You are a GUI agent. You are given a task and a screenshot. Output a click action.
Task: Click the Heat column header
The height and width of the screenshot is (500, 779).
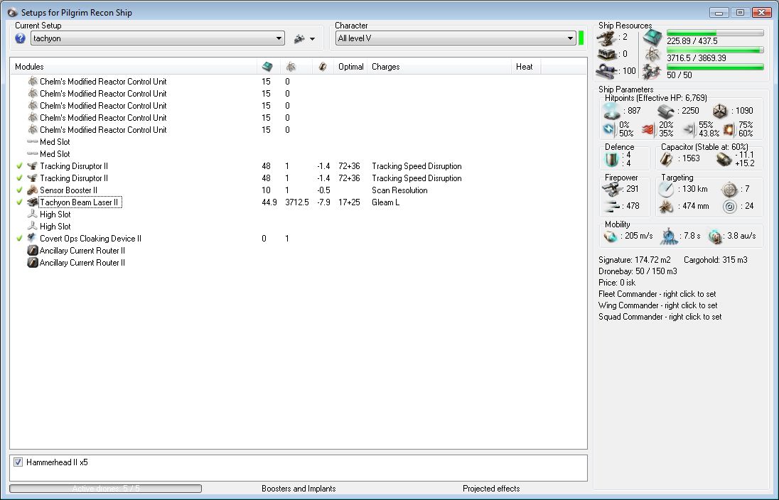point(526,67)
